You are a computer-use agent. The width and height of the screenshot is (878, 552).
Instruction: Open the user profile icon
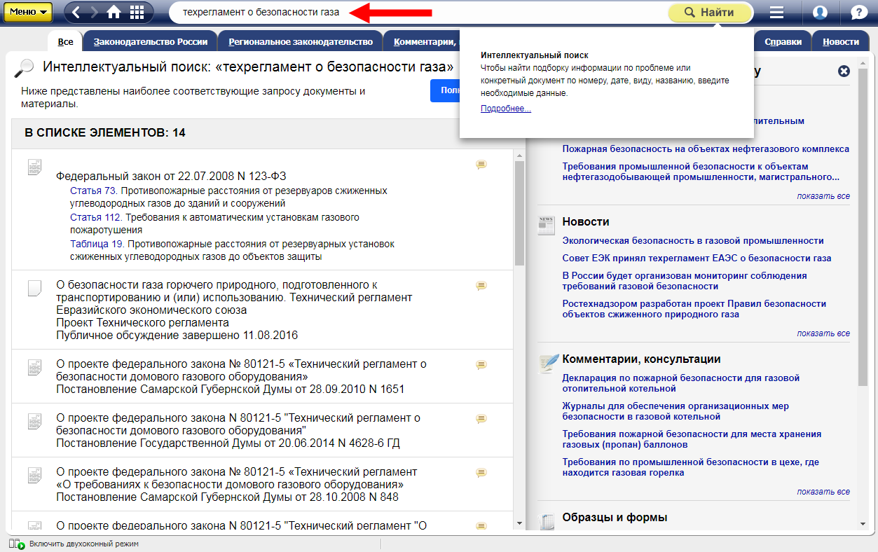[x=820, y=13]
